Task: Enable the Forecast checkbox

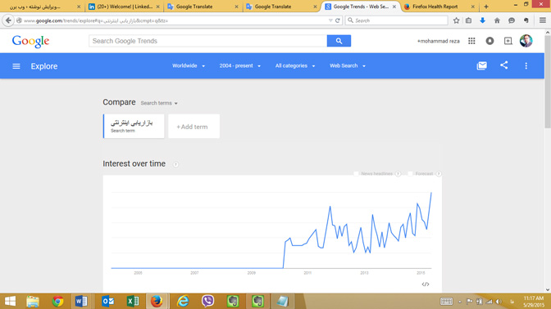Action: click(x=410, y=174)
